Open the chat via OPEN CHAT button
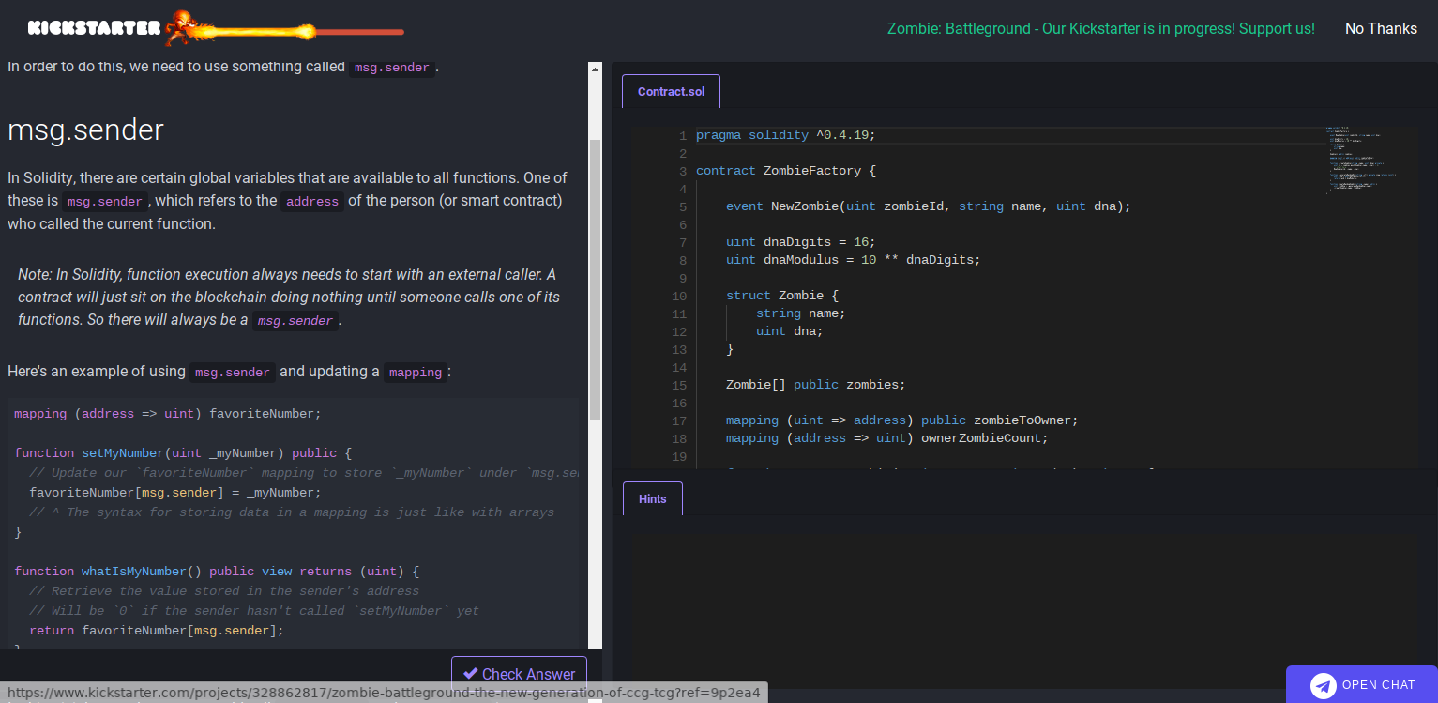1438x703 pixels. click(1361, 685)
